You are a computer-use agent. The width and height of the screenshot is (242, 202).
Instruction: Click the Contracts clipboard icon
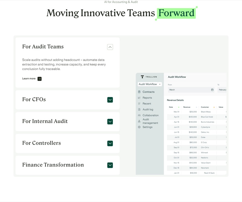[x=139, y=92]
